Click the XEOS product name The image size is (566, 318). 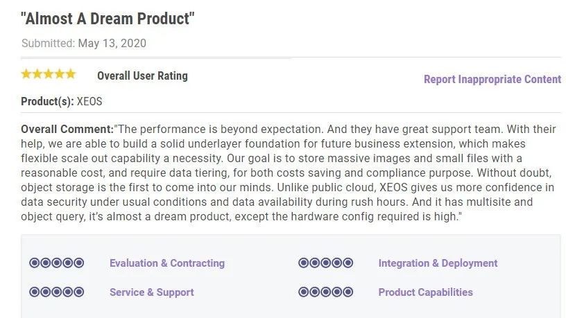click(x=89, y=102)
